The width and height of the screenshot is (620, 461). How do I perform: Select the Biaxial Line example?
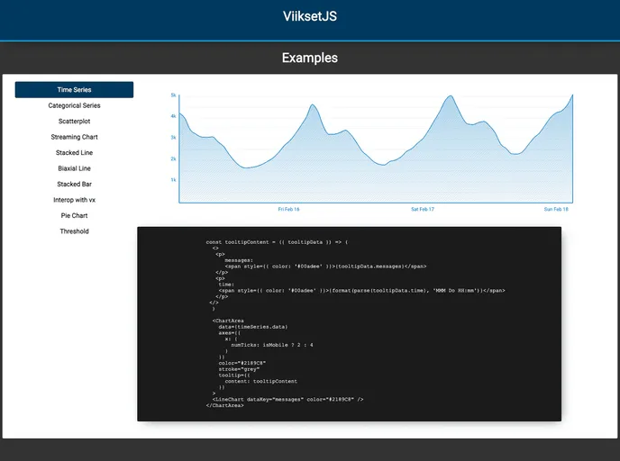[x=74, y=168]
